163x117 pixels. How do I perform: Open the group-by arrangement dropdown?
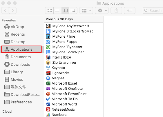(86, 10)
